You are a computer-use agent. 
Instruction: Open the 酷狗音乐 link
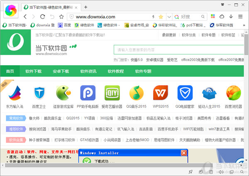tap(83, 129)
